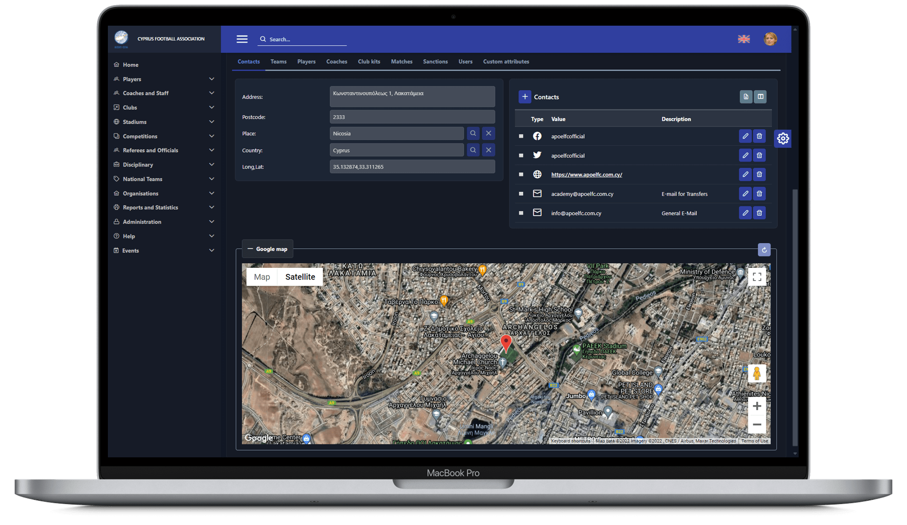The height and width of the screenshot is (525, 907).
Task: Open the hamburger navigation menu
Action: coord(242,39)
